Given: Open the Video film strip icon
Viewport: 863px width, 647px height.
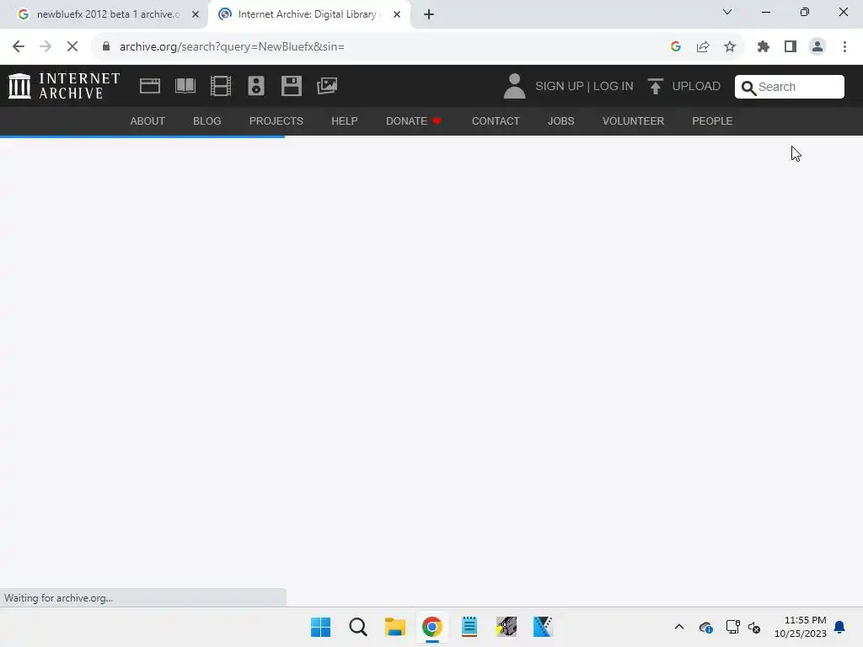Looking at the screenshot, I should 221,86.
